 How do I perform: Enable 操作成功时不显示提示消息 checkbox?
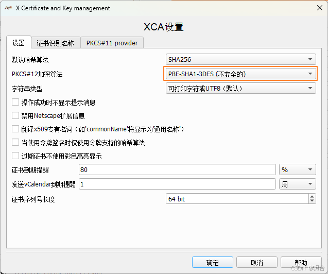[15, 102]
